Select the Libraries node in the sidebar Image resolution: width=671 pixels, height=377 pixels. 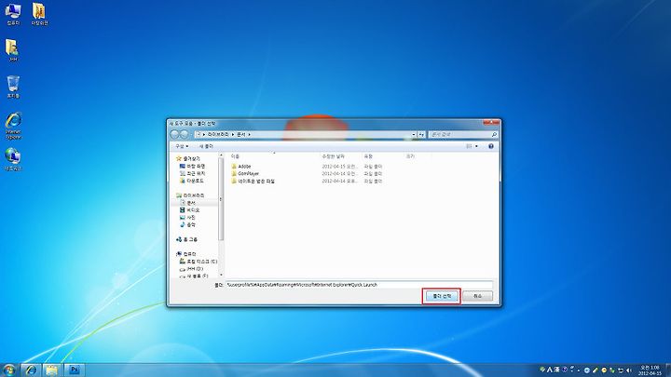(190, 195)
